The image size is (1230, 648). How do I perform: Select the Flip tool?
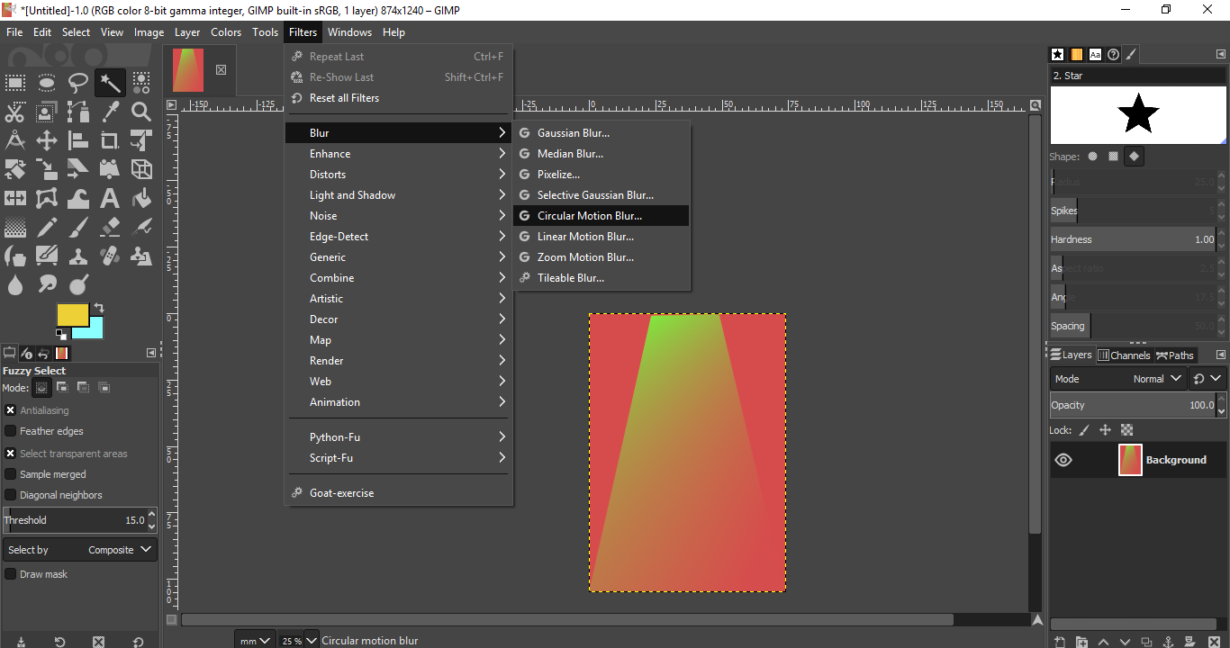coord(15,198)
